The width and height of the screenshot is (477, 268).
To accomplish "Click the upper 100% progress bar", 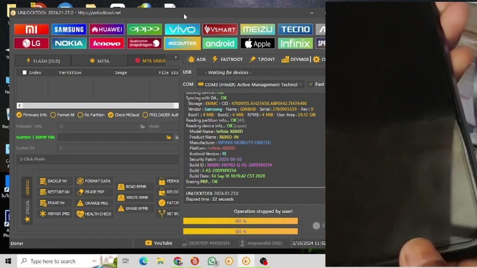I will pos(241,221).
